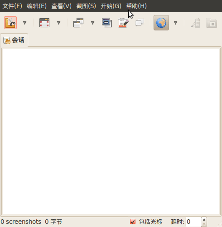Click the disabled paint edit icon
Viewport: 222px width, 227px height.
[195, 23]
